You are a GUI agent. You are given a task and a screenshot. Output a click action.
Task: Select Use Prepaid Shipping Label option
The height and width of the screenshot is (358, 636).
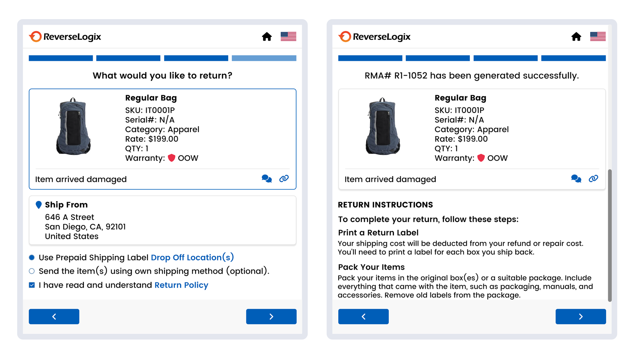[31, 257]
